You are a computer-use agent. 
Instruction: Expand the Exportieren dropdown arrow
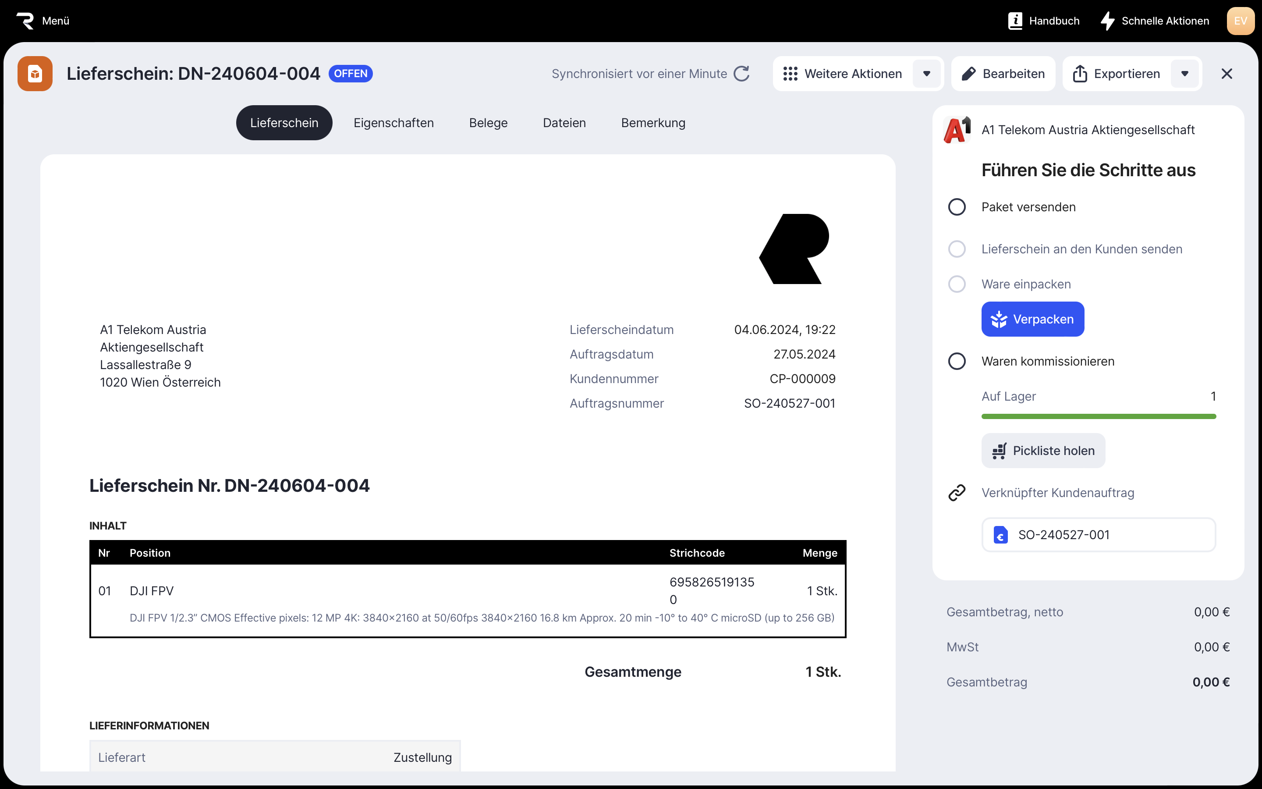(1184, 74)
